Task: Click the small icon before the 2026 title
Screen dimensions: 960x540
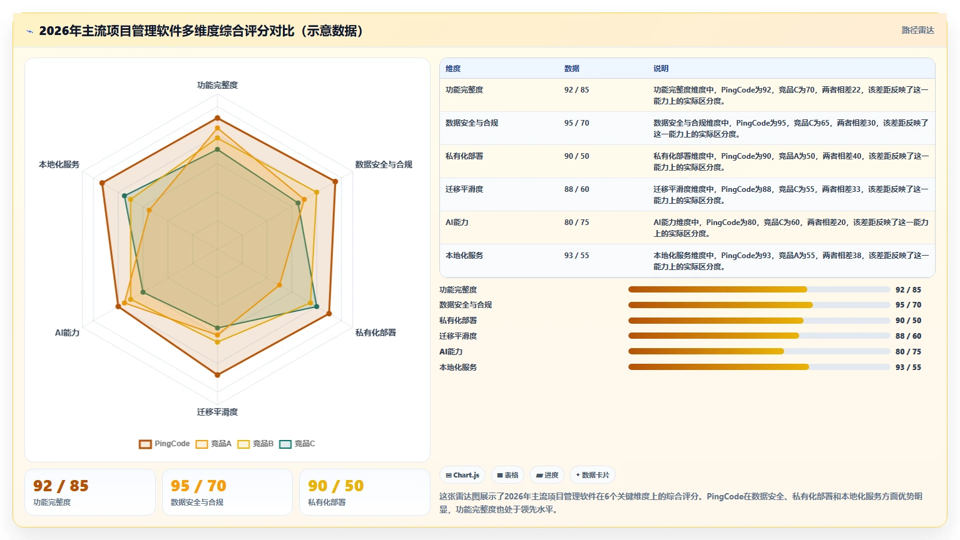Action: (29, 31)
